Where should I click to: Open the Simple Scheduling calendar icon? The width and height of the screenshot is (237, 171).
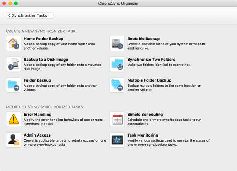point(117,119)
